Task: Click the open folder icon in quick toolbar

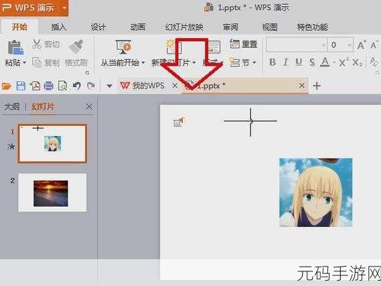Action: coord(7,86)
